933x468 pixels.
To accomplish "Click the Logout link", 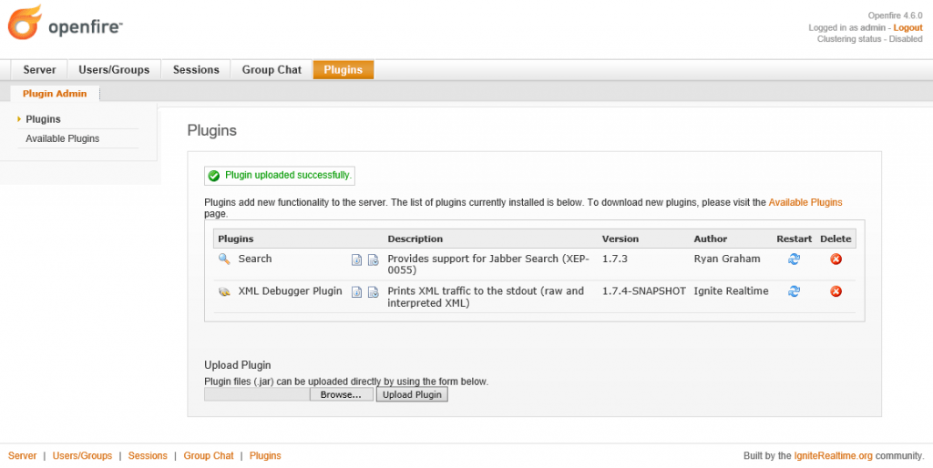I will (908, 28).
